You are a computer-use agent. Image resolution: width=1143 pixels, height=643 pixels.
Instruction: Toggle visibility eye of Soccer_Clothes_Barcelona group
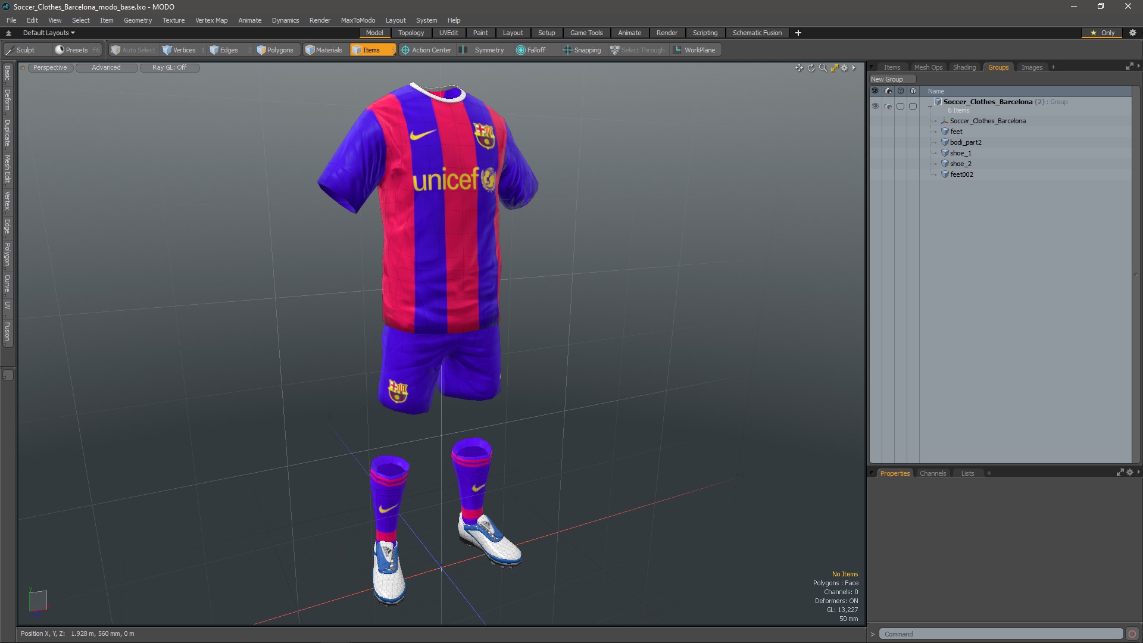coord(875,106)
